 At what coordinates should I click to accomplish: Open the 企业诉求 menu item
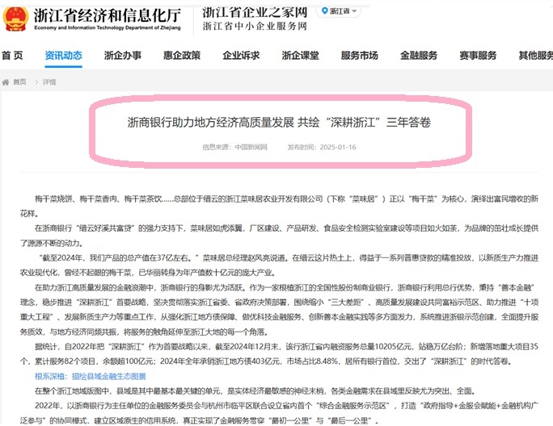241,56
